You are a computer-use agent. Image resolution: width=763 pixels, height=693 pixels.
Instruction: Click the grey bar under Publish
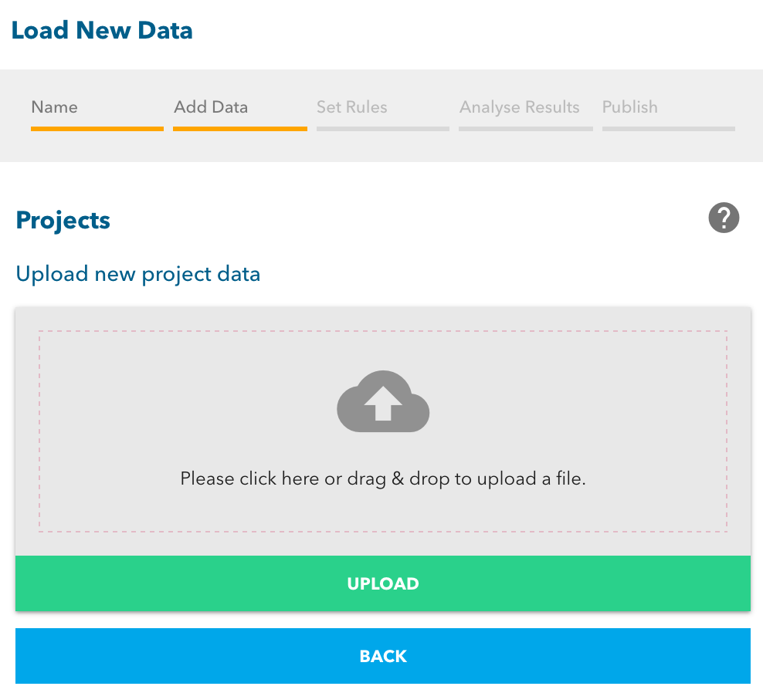tap(669, 128)
